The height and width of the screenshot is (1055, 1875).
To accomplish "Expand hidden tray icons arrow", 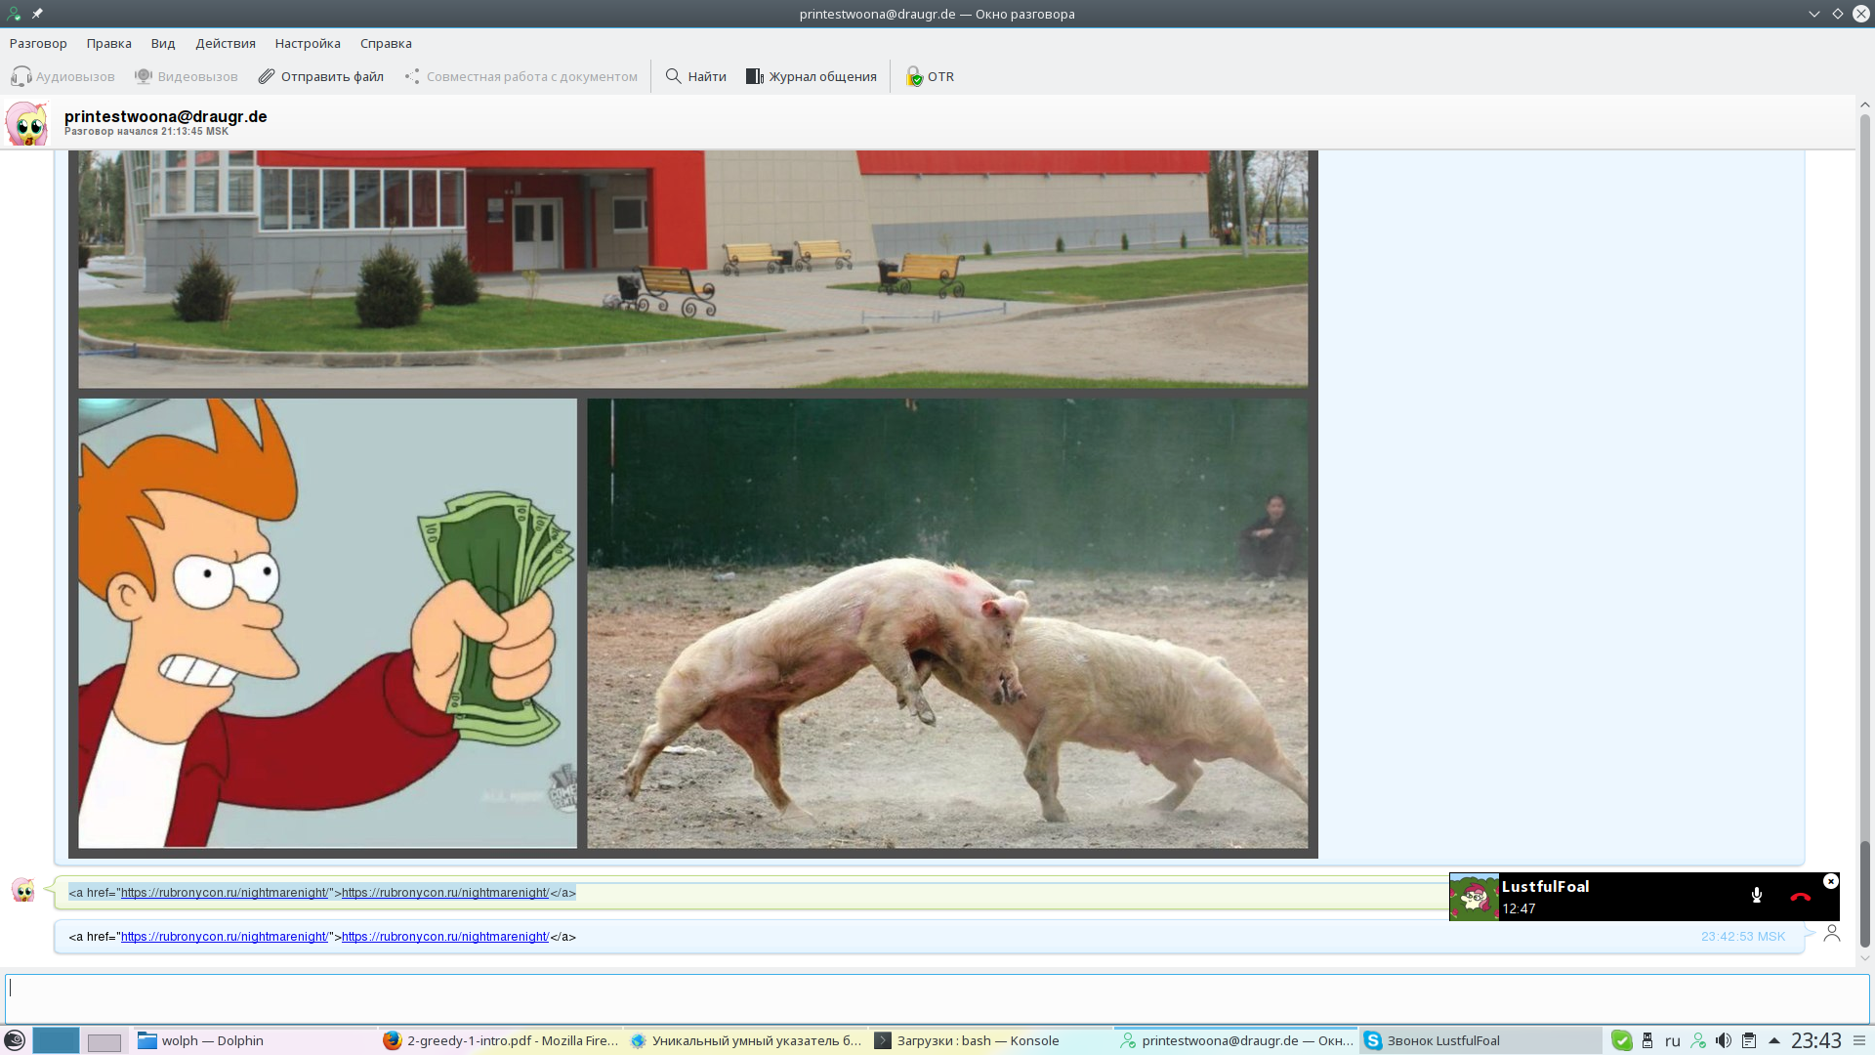I will (x=1774, y=1041).
